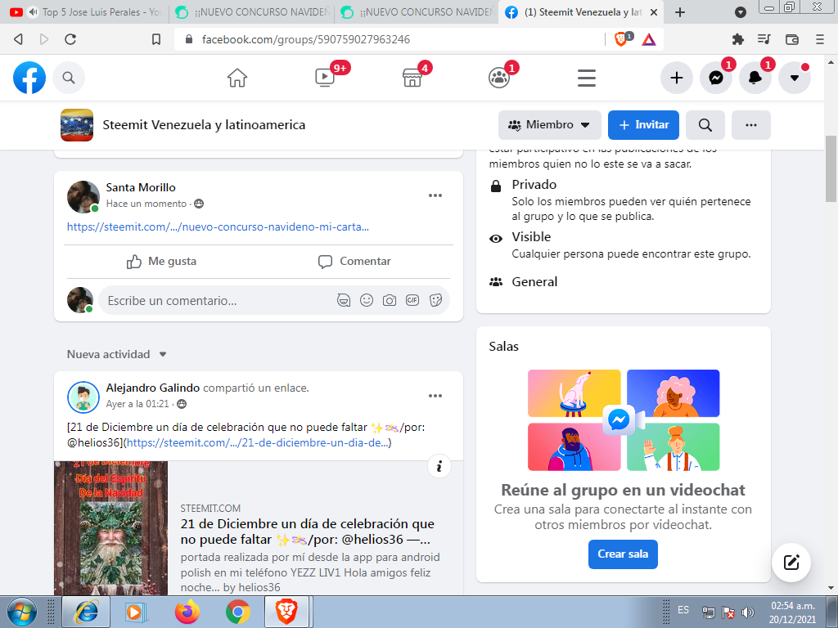Viewport: 838px width, 628px height.
Task: Switch to the YouTube Jose Luis Perales tab
Action: click(x=85, y=11)
